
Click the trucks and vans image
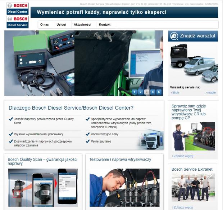pos(194,63)
